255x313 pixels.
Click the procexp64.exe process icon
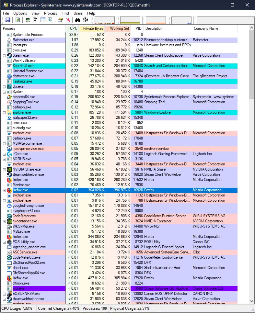(9, 97)
